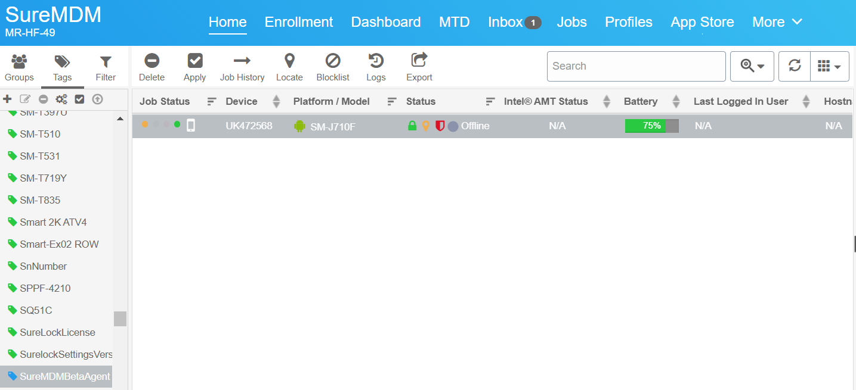Click the tag list scroll-up arrow
The height and width of the screenshot is (390, 856).
pyautogui.click(x=120, y=118)
